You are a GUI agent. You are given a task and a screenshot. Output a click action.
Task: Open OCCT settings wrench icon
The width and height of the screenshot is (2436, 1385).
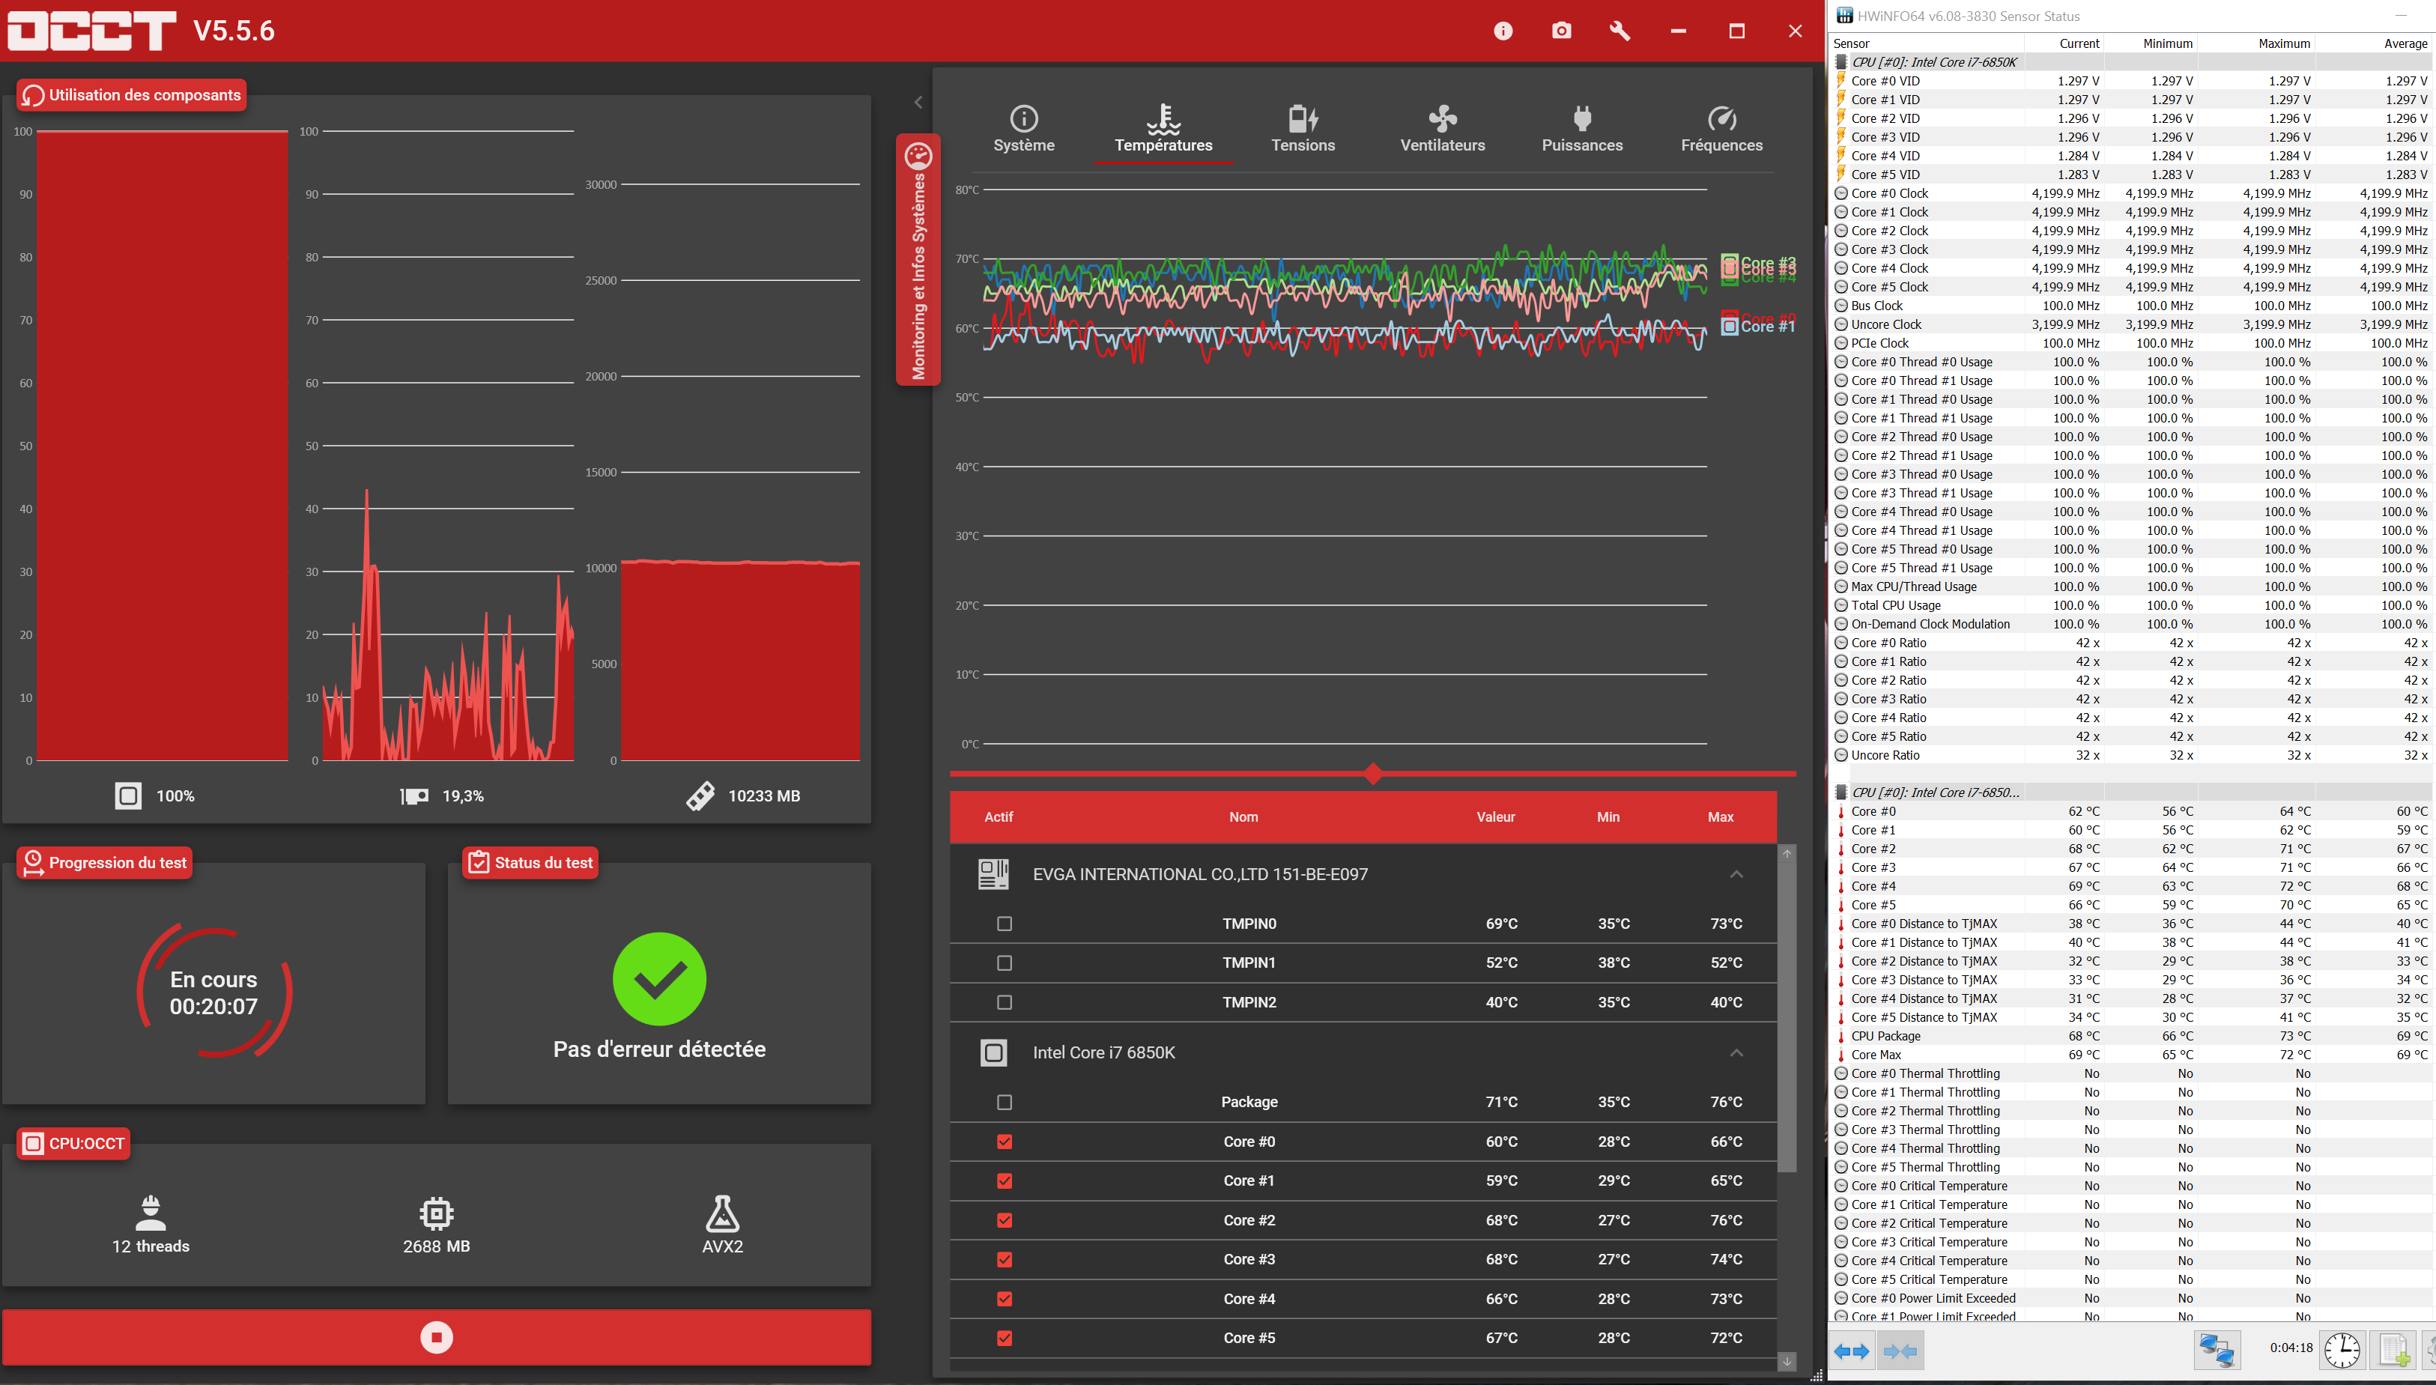[1619, 31]
